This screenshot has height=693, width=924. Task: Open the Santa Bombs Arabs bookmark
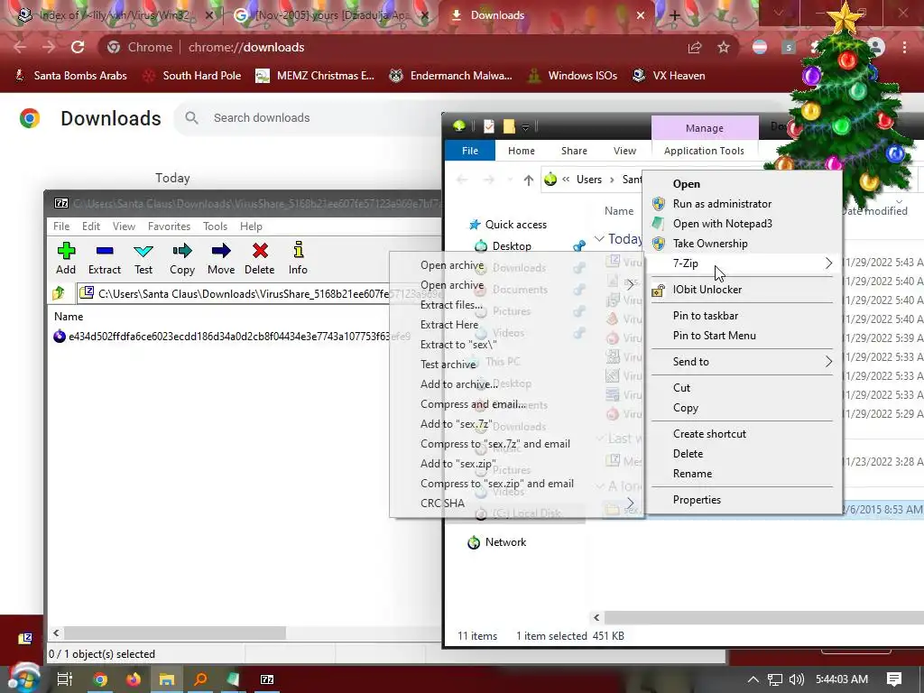70,76
